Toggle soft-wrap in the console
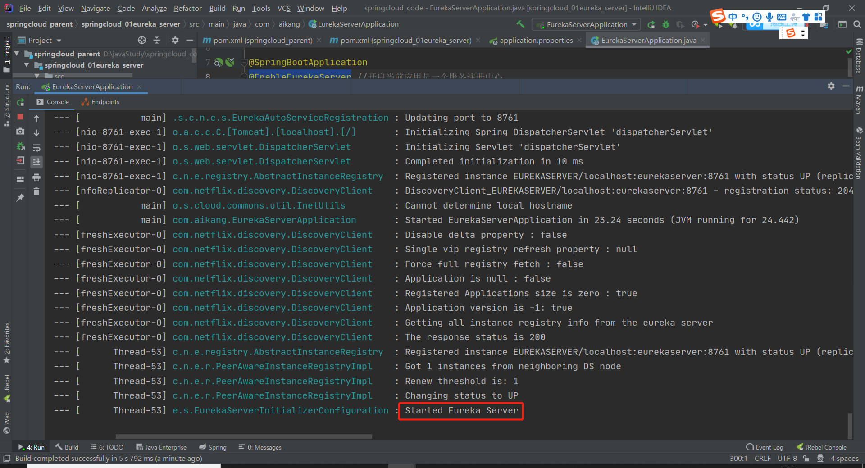Viewport: 865px width, 468px height. (36, 147)
